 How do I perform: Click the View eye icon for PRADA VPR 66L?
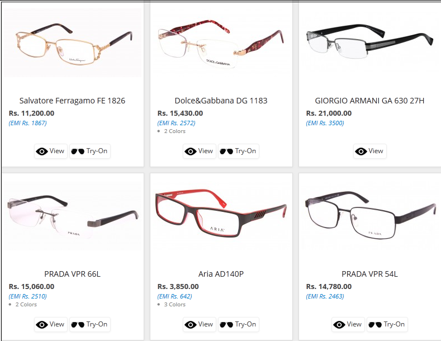click(41, 325)
